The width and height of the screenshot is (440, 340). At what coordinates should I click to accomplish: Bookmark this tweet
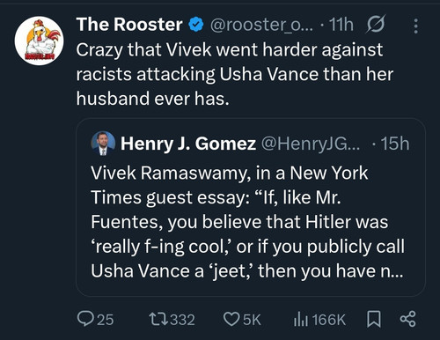[374, 320]
